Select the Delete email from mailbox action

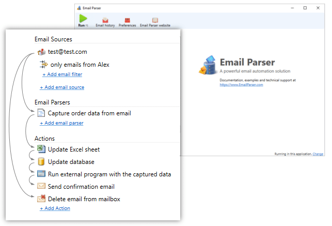[x=84, y=199]
